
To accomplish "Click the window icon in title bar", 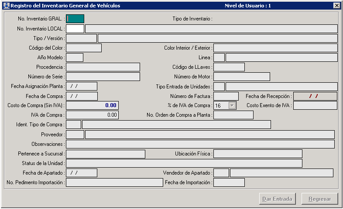I will [6, 6].
